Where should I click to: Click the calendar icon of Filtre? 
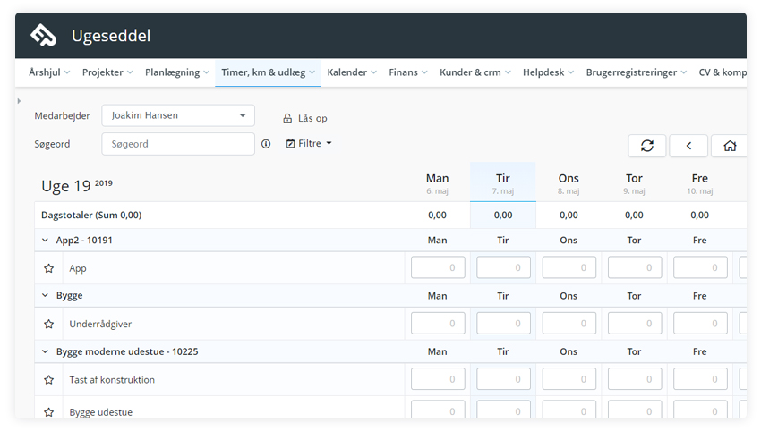291,143
